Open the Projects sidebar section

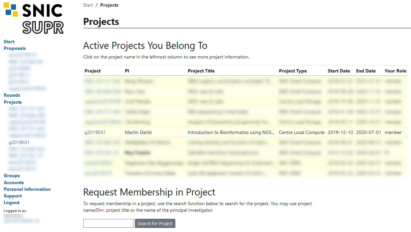point(13,102)
